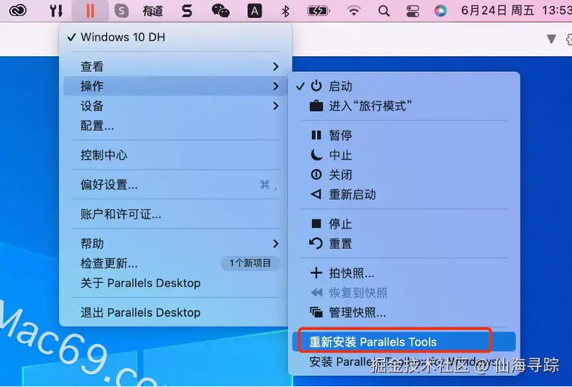Click the gray downward triangle in the window toolbar
The width and height of the screenshot is (572, 387).
coord(551,38)
